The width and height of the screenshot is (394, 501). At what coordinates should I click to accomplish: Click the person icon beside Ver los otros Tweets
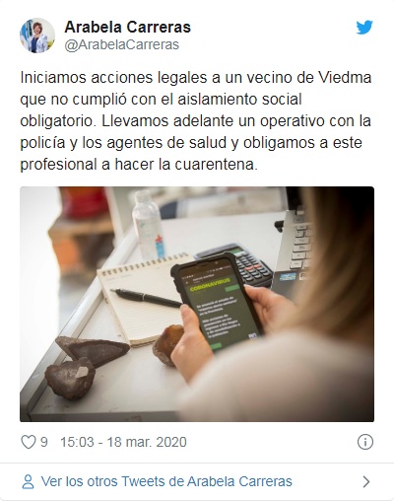[28, 481]
